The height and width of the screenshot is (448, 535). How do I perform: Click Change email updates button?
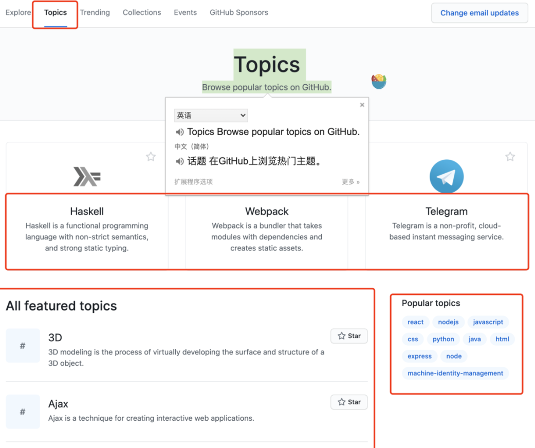479,13
